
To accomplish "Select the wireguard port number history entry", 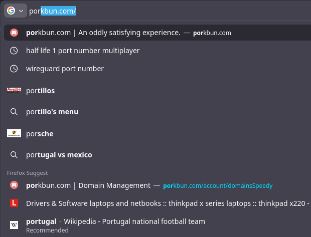I will pos(65,69).
